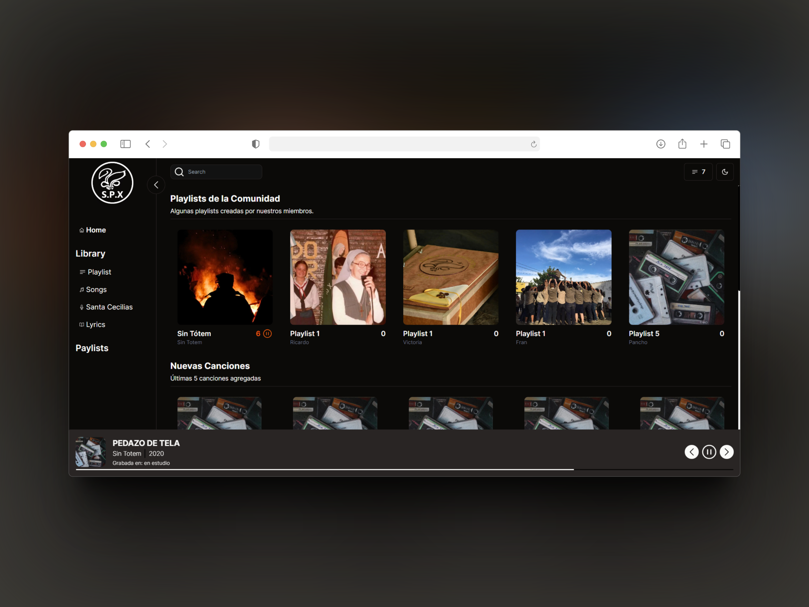The width and height of the screenshot is (809, 607).
Task: Click the Home house icon
Action: coord(82,230)
